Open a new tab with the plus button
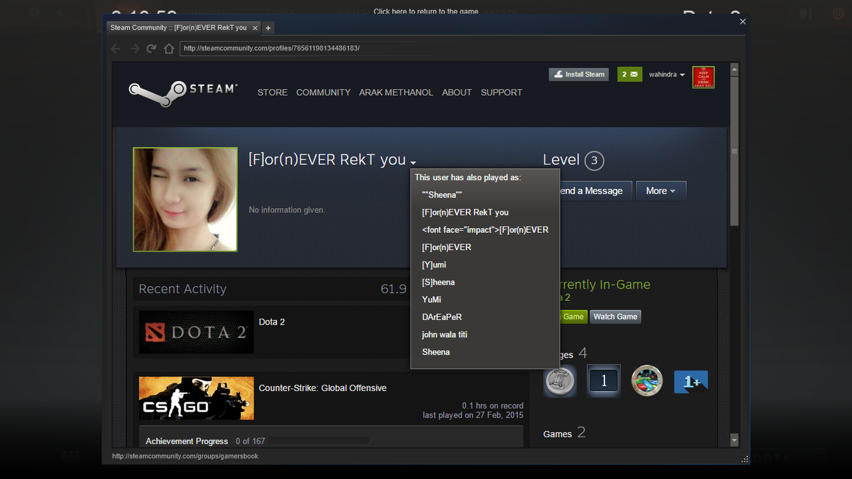 point(268,28)
